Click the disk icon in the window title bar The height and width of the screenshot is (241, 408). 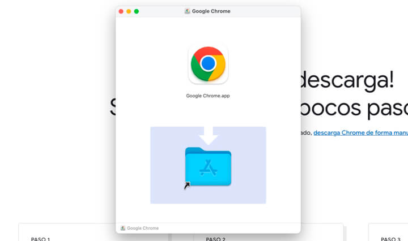click(x=187, y=11)
